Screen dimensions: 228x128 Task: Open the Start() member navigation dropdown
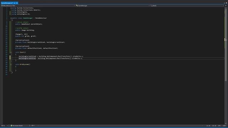(x=187, y=6)
